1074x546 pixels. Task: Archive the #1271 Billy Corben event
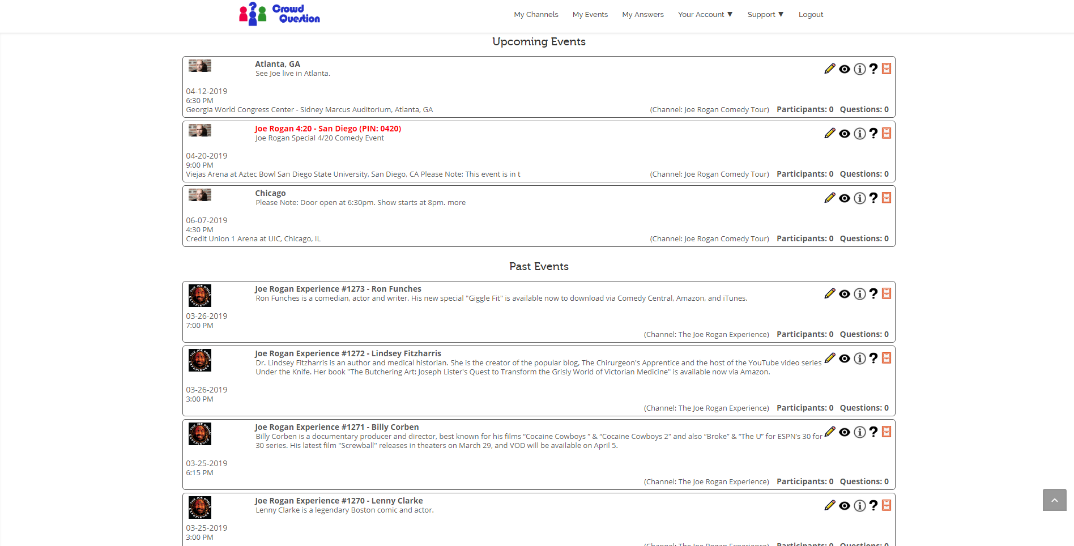click(887, 432)
